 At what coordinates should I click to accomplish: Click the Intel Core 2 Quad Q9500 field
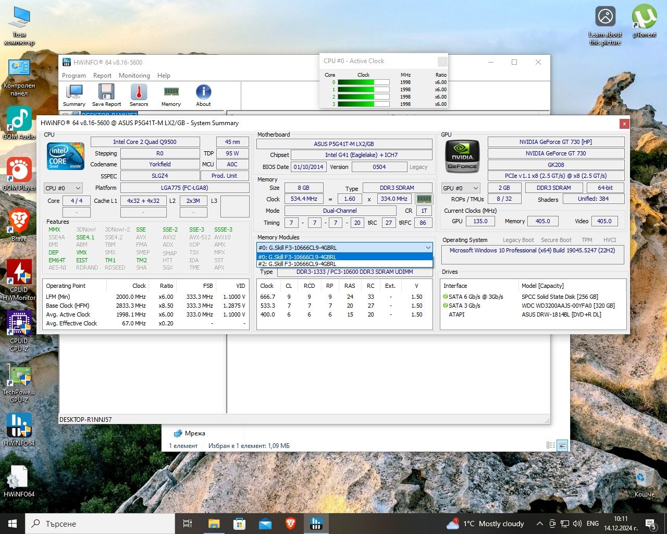(145, 142)
